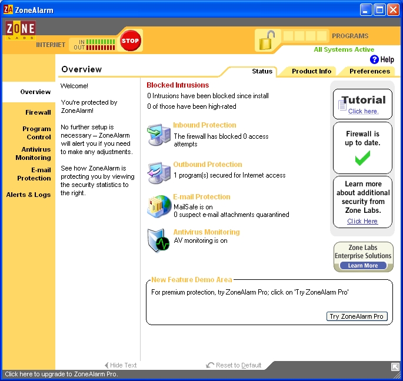
Task: Click Hide Text label
Action: (124, 365)
